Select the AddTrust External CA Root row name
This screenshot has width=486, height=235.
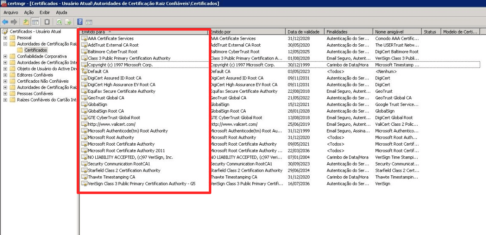pos(113,45)
